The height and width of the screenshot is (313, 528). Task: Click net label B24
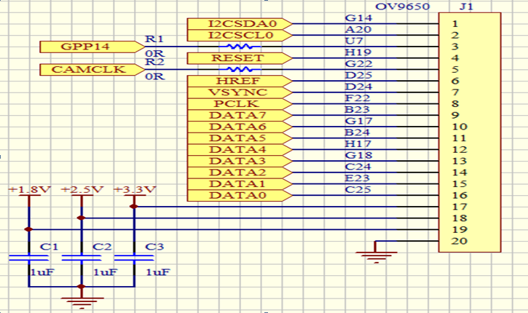(x=358, y=132)
